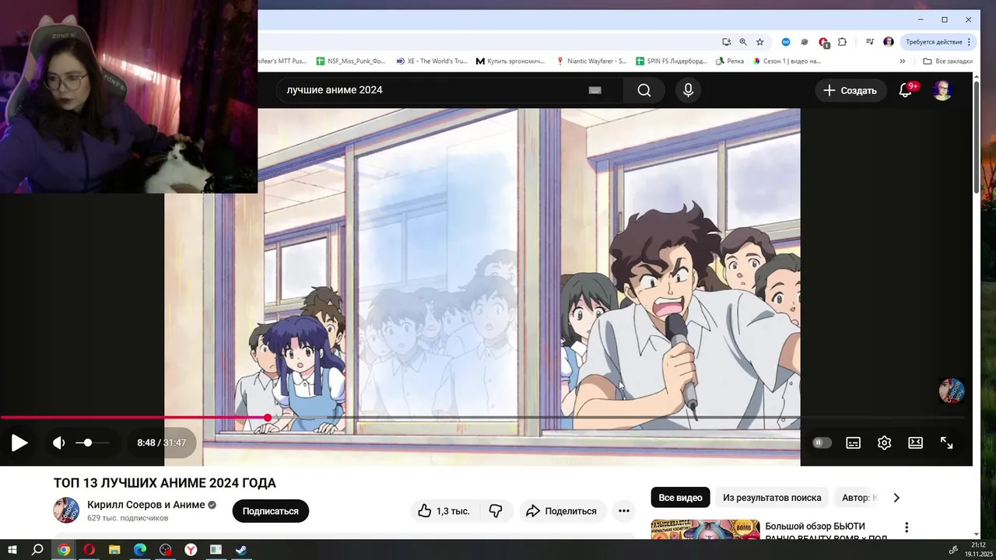Open Steam from the taskbar

click(241, 550)
